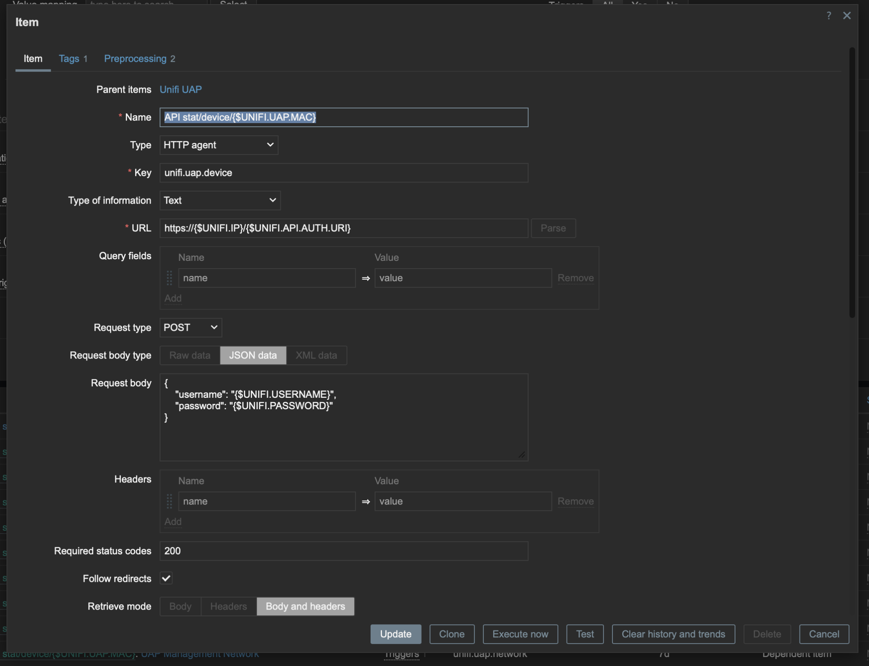The width and height of the screenshot is (869, 666).
Task: Select Raw data request body type
Action: tap(190, 355)
